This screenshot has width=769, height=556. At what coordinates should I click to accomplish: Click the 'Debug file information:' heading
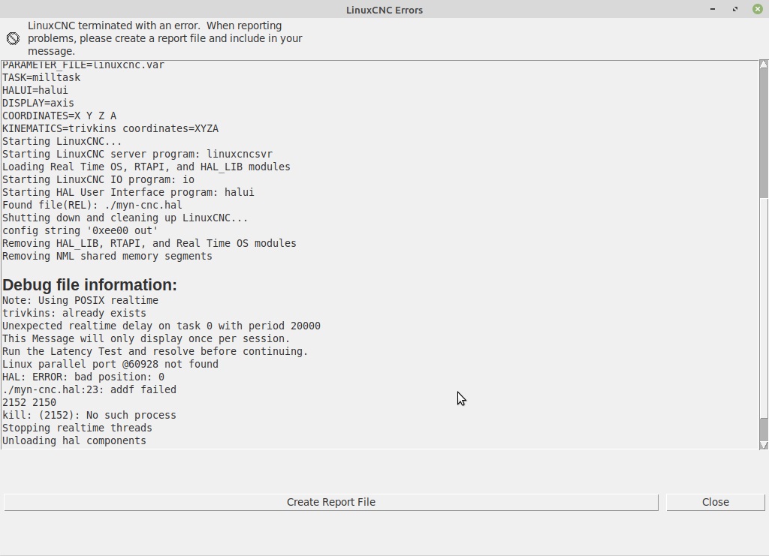point(90,284)
